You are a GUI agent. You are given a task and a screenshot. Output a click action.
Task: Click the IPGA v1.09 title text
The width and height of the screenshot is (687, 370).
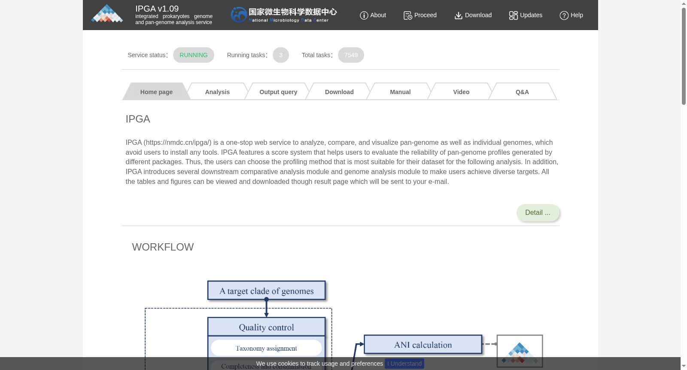157,9
